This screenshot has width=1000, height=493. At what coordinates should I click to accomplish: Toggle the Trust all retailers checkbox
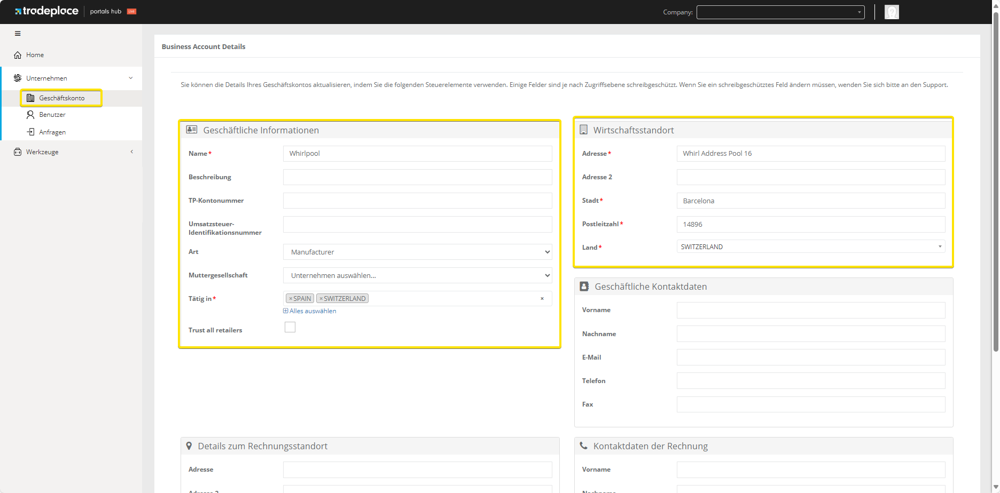coord(290,327)
